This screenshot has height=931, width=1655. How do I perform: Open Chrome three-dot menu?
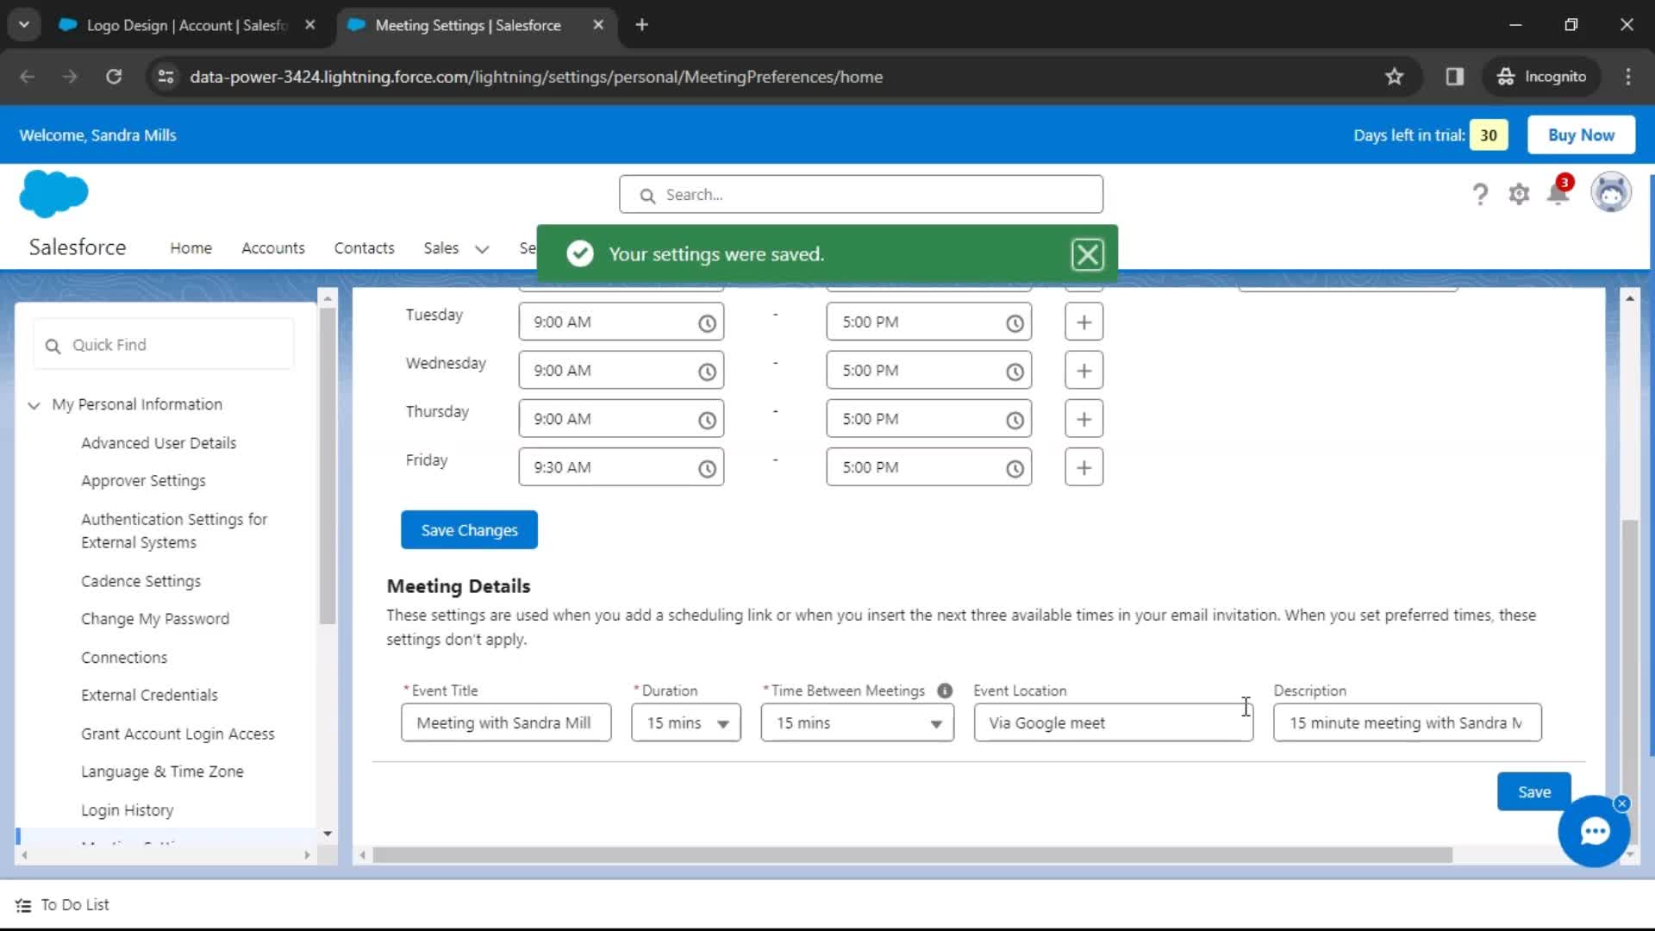coord(1628,77)
